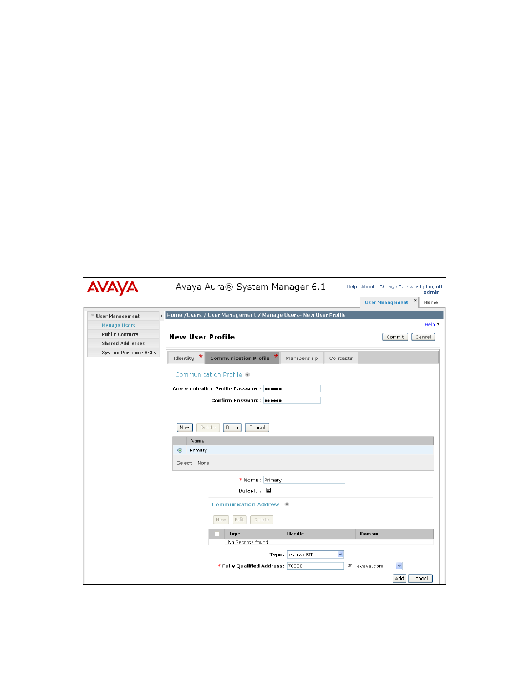Image resolution: width=529 pixels, height=685 pixels.
Task: Click the Handle column header
Action: pyautogui.click(x=296, y=534)
